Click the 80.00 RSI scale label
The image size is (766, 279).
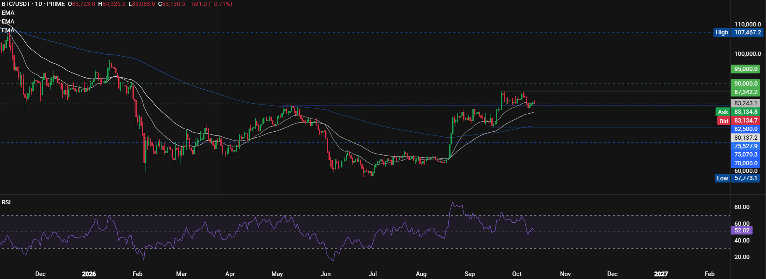pos(742,207)
